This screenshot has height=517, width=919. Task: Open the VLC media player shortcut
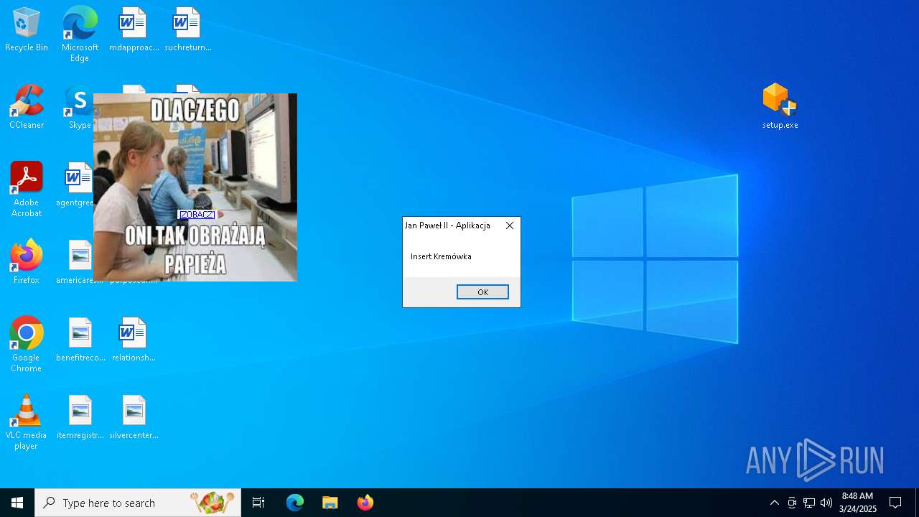click(27, 422)
